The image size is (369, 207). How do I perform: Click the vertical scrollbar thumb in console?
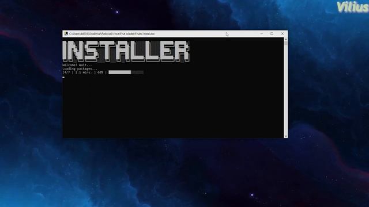tap(286, 43)
